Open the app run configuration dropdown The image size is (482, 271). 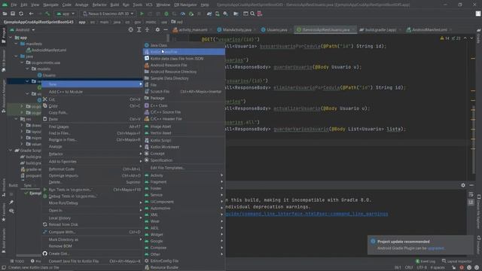[66, 14]
